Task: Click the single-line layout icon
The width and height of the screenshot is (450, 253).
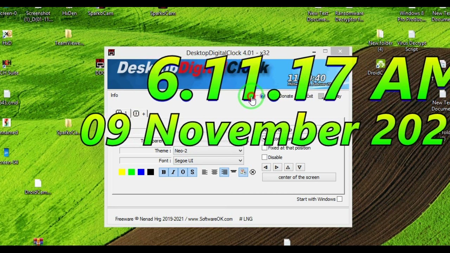Action: point(233,172)
